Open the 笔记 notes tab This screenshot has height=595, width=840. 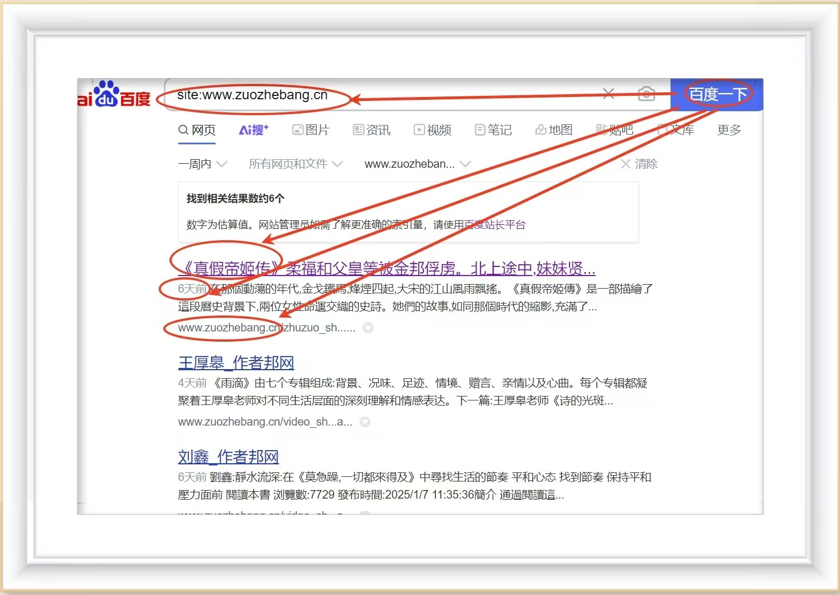coord(494,130)
